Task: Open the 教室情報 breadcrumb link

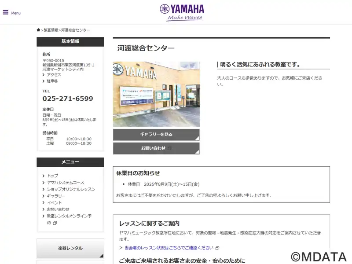Action: click(x=51, y=30)
